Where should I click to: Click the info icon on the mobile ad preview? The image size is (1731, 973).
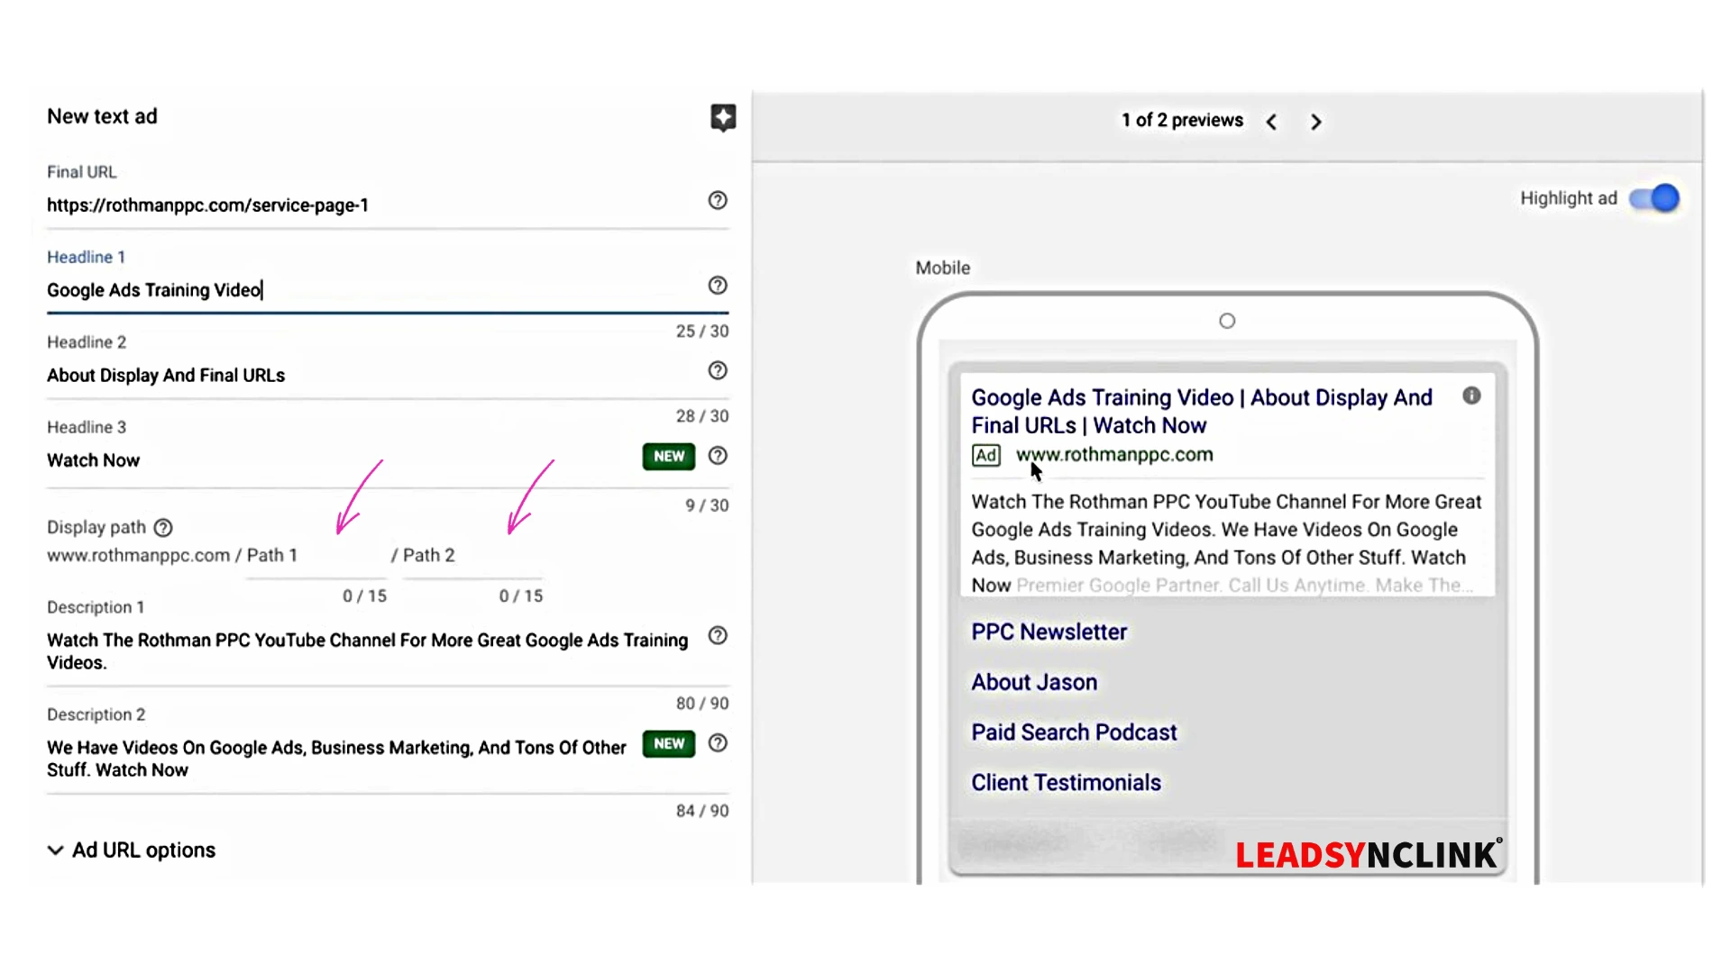1471,396
